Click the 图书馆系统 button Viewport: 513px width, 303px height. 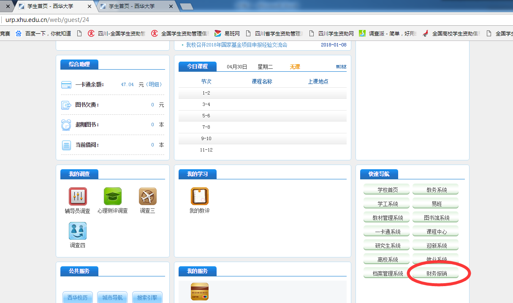(x=436, y=218)
